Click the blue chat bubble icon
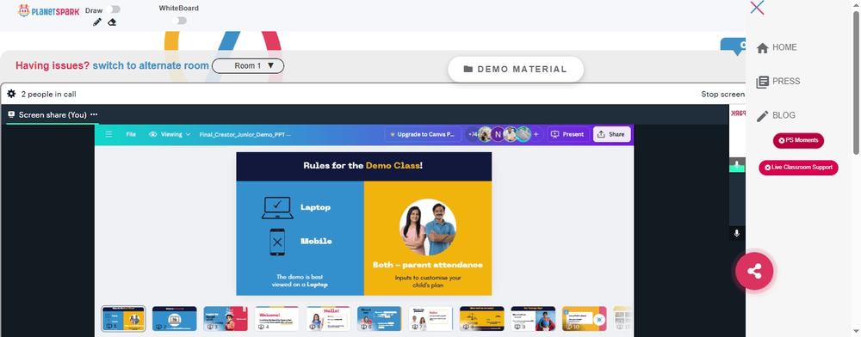861x337 pixels. coord(734,46)
